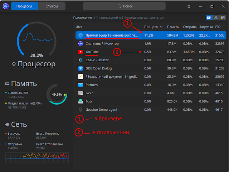This screenshot has width=229, height=172.
Task: Switch to the Службы tab
Action: pyautogui.click(x=52, y=6)
